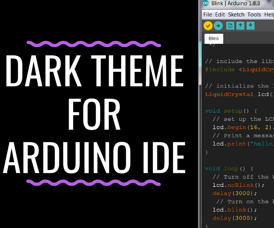Click the Upload sketch arrow icon
This screenshot has width=274, height=228.
point(218,26)
